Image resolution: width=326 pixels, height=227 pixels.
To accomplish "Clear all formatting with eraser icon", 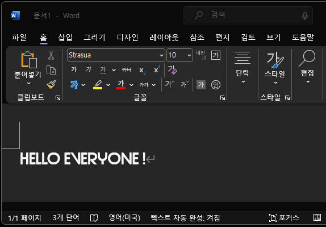I will coord(172,70).
